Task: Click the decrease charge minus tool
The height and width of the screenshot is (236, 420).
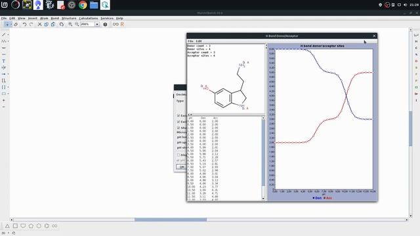Action: coord(4,107)
